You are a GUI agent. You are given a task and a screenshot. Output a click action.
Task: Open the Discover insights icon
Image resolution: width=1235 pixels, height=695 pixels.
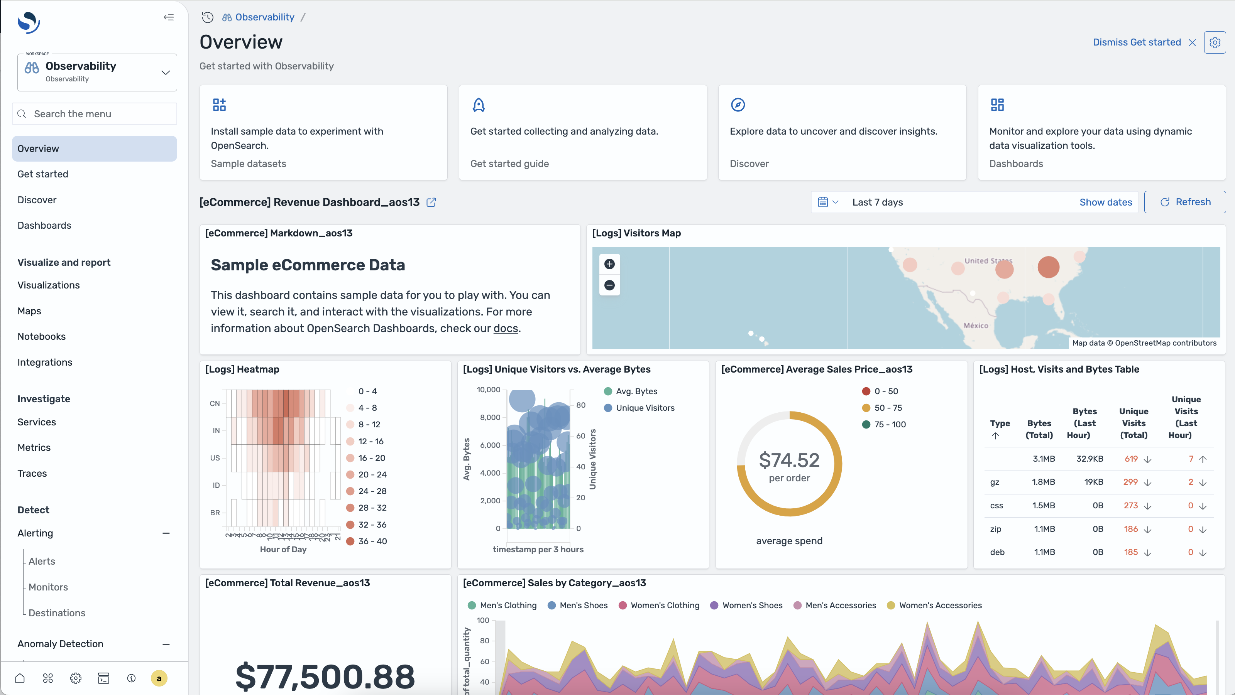(x=737, y=104)
